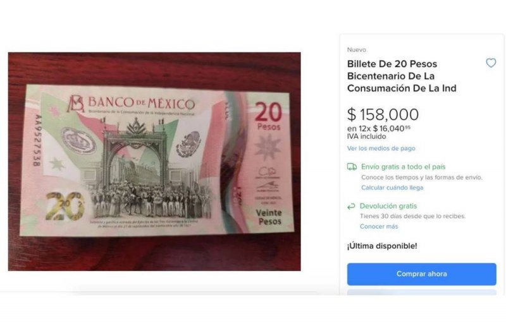Click Envío gratis a todo el país

pos(403,167)
